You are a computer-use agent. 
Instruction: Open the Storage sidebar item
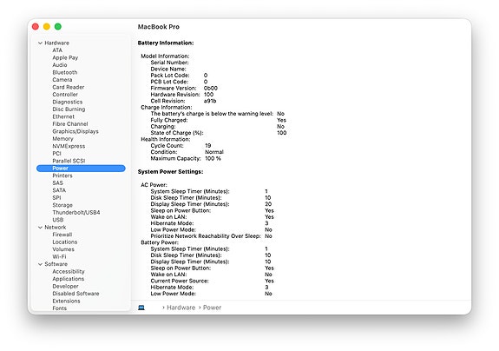(62, 205)
